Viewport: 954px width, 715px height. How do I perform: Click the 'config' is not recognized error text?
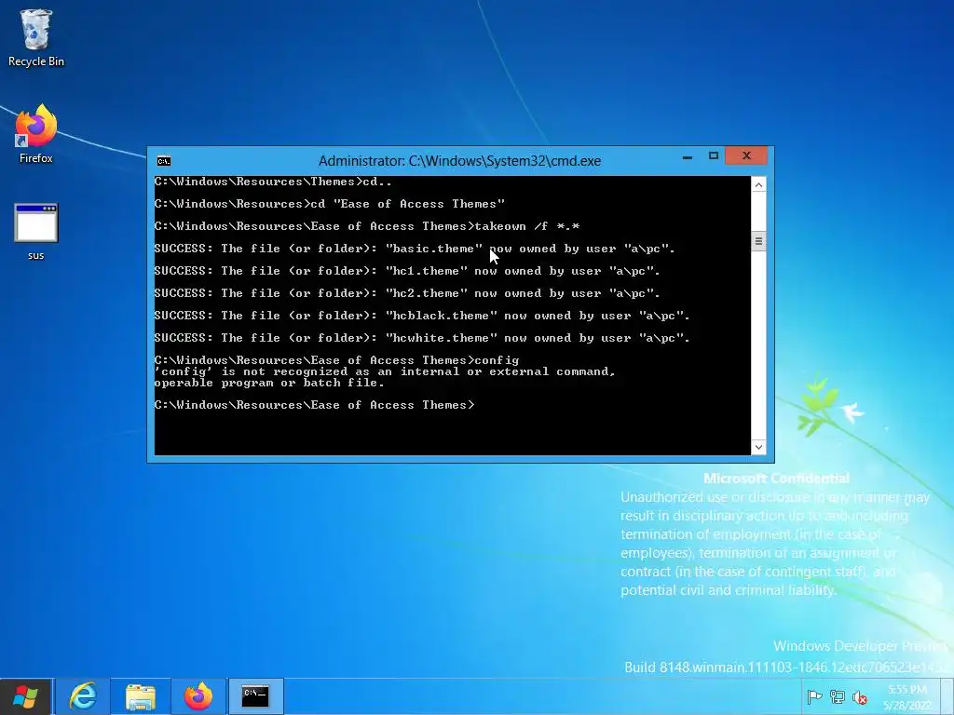pyautogui.click(x=385, y=377)
